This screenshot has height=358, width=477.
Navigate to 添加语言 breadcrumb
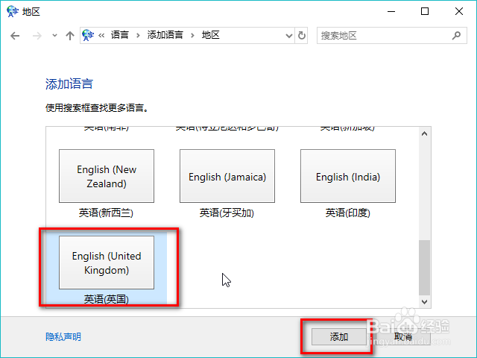[x=165, y=35]
